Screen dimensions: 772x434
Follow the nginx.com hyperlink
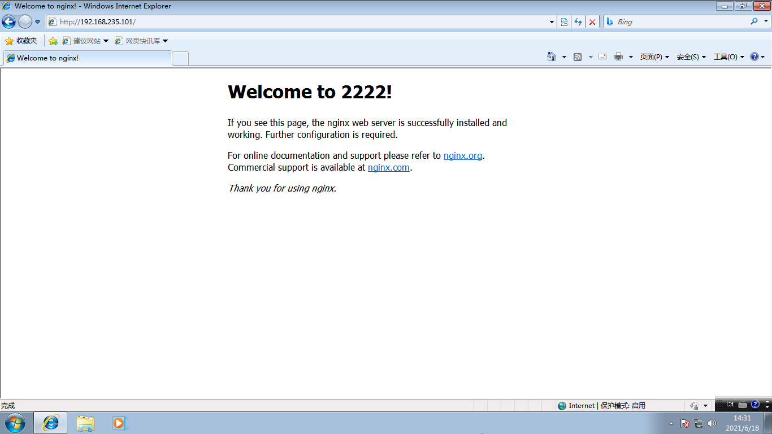pyautogui.click(x=389, y=167)
